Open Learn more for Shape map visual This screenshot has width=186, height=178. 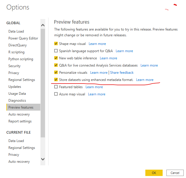[97, 44]
